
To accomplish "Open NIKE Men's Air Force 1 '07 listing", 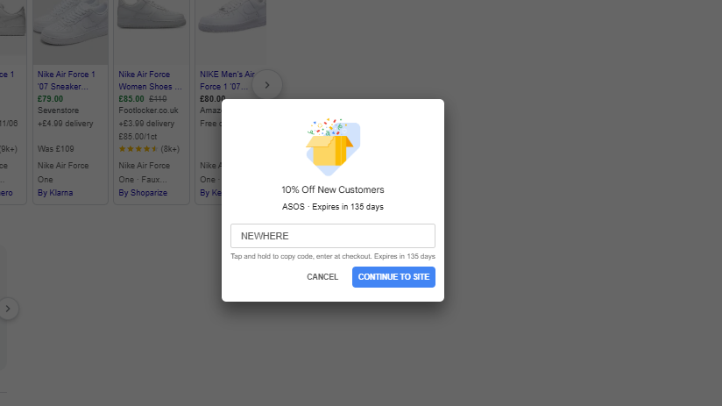I will click(x=227, y=80).
